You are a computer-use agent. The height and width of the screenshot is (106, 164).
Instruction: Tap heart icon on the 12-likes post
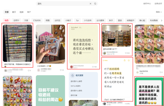(61, 70)
